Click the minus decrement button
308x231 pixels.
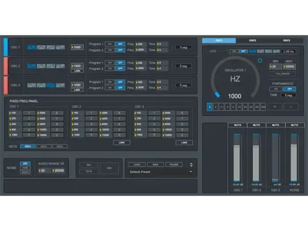pyautogui.click(x=291, y=107)
